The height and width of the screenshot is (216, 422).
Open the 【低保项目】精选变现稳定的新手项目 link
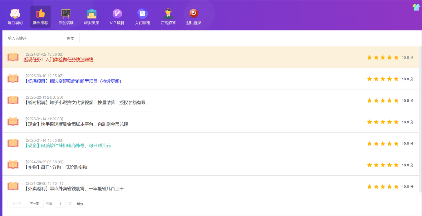click(73, 81)
